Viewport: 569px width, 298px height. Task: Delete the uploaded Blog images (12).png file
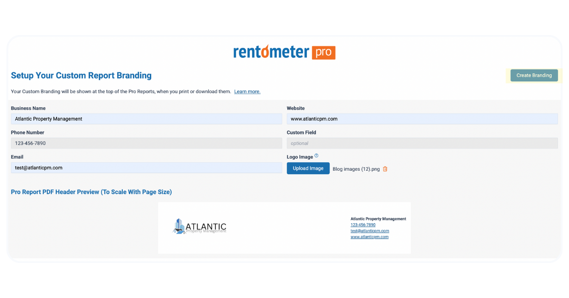385,169
